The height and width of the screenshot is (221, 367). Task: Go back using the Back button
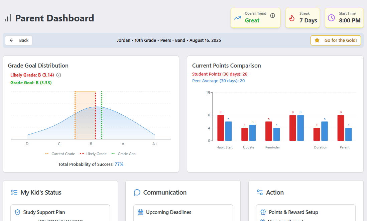pos(19,40)
